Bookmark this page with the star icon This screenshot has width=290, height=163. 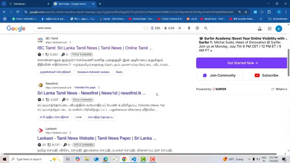pyautogui.click(x=246, y=12)
